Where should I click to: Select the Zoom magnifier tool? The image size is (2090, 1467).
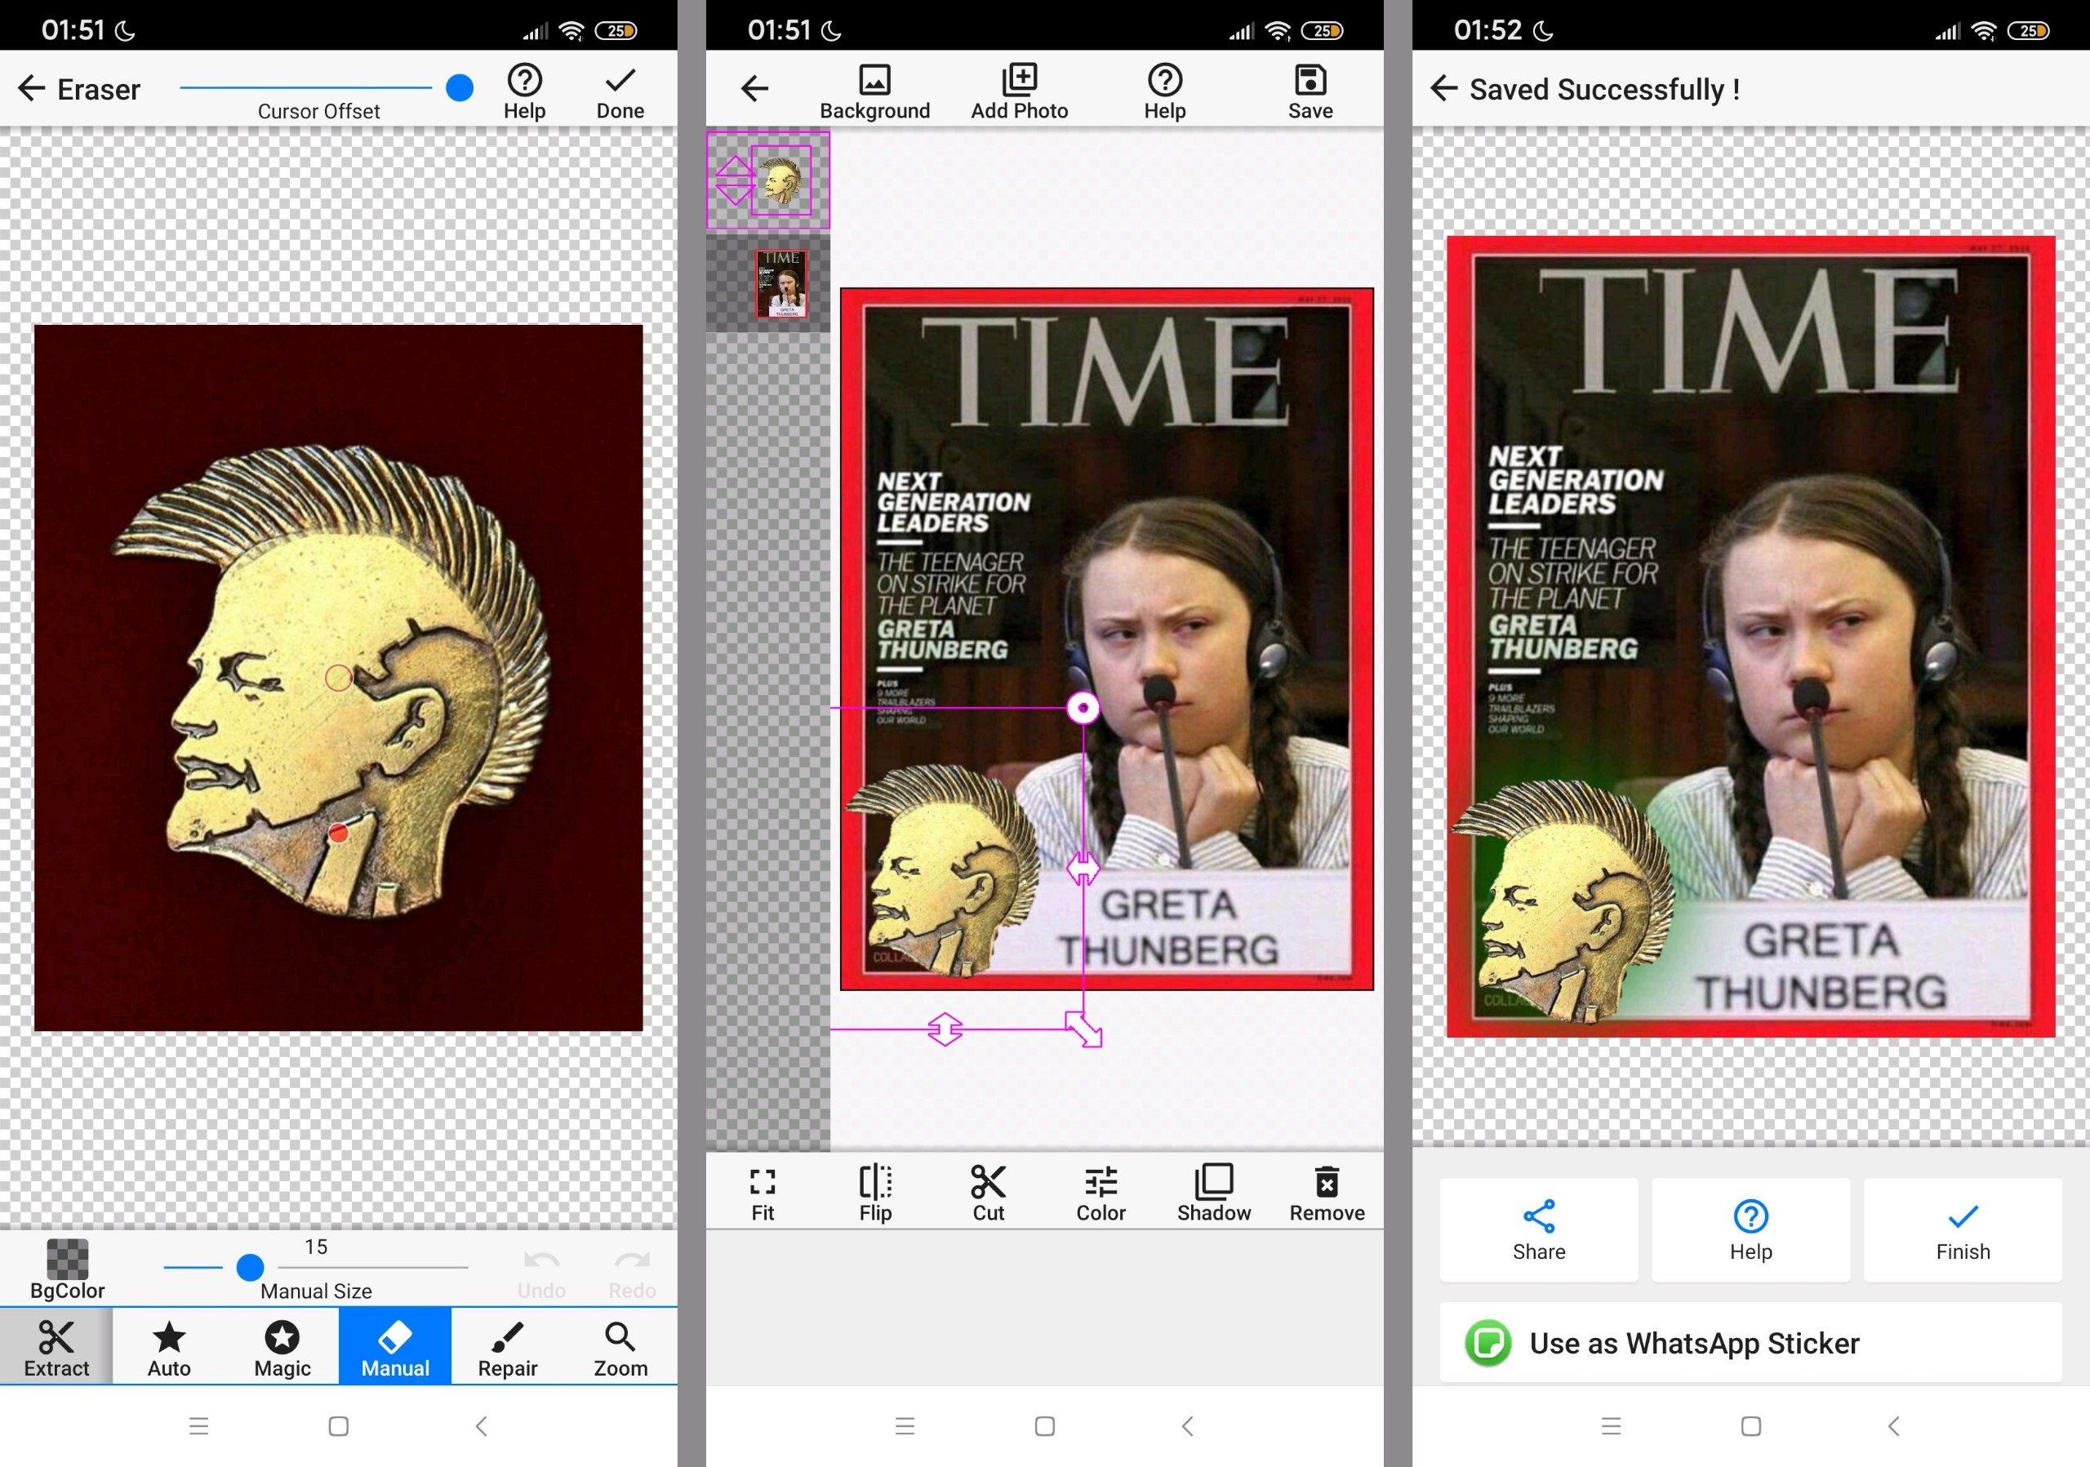620,1346
